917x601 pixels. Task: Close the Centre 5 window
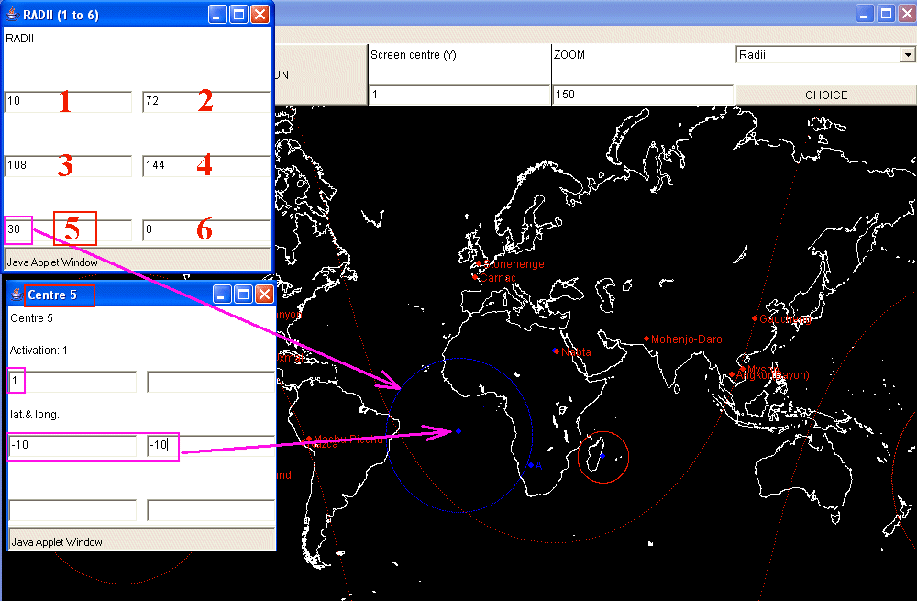pyautogui.click(x=264, y=295)
